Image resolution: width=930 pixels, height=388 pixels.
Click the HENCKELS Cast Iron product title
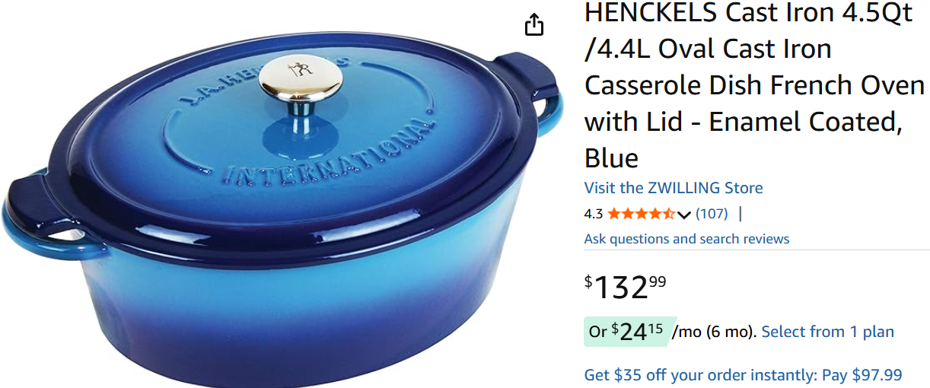(754, 85)
